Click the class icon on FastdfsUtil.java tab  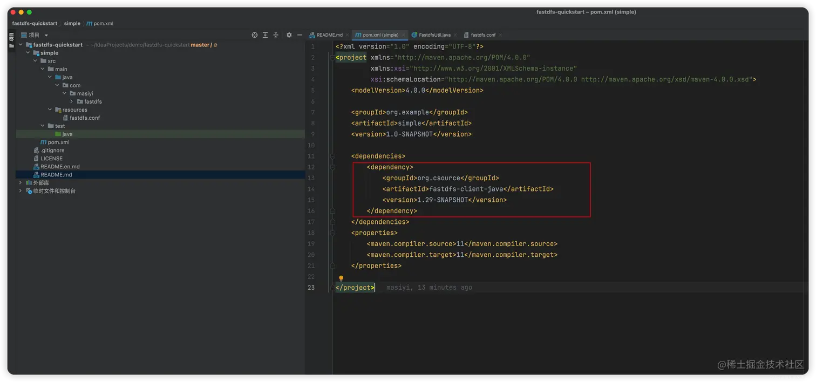coord(414,35)
